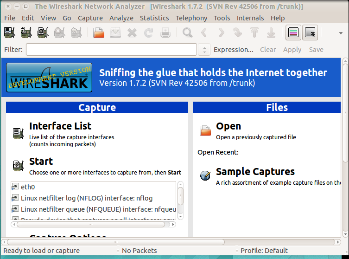Viewport: 349px width, 259px height.
Task: Open the Edit menu
Action: (28, 18)
